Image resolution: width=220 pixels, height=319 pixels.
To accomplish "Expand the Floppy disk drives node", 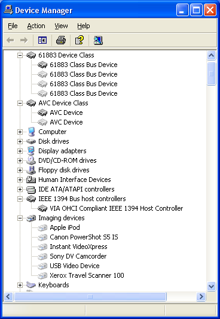I will 20,170.
